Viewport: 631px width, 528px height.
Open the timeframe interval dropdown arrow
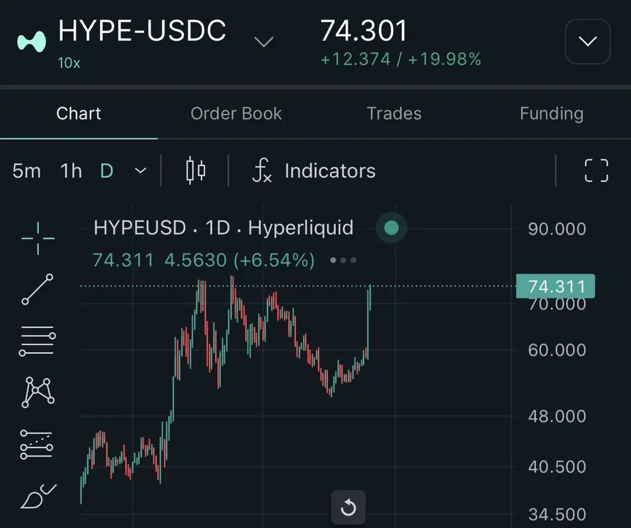(x=140, y=171)
